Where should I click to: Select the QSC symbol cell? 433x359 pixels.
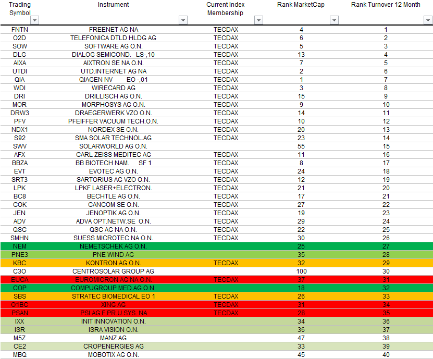(x=20, y=229)
